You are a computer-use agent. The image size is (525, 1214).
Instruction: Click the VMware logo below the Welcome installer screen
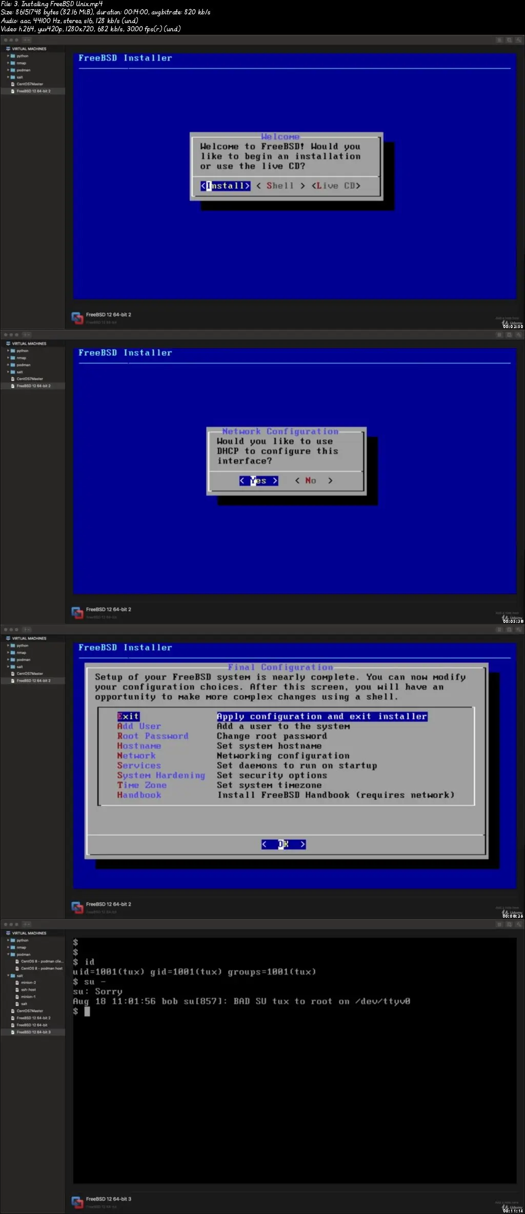77,318
